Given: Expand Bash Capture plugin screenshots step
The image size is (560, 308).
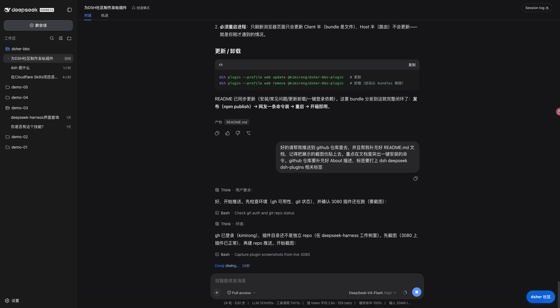Looking at the screenshot, I should [x=262, y=254].
